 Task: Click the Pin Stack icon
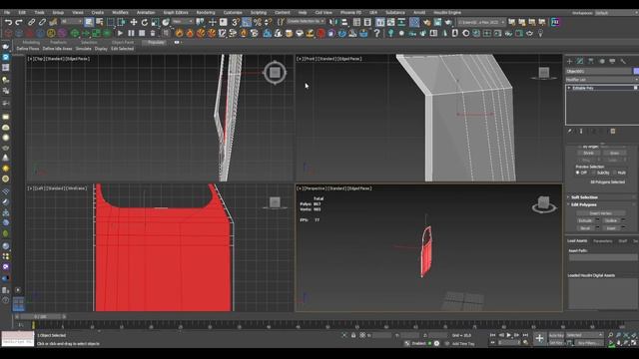570,131
